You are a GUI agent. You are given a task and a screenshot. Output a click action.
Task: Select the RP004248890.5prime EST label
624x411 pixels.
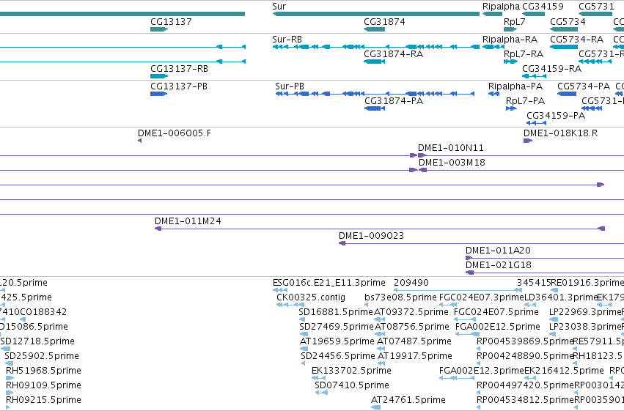pos(525,356)
